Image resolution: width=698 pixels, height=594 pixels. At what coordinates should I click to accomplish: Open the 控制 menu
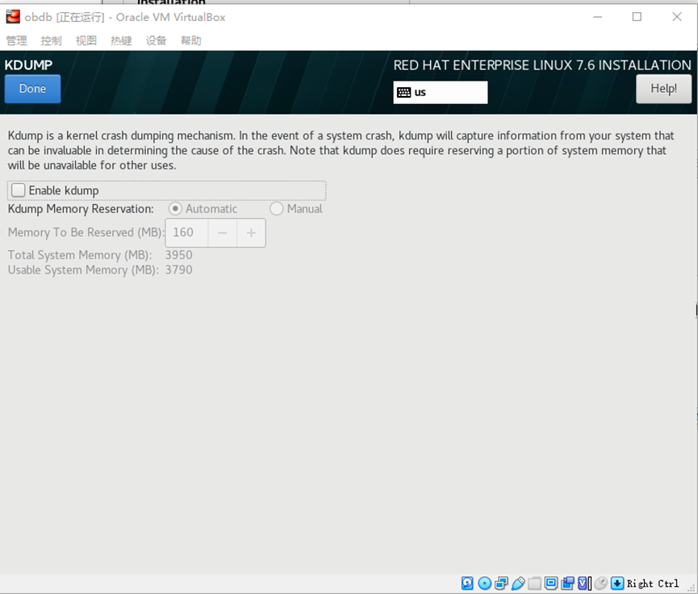[51, 40]
